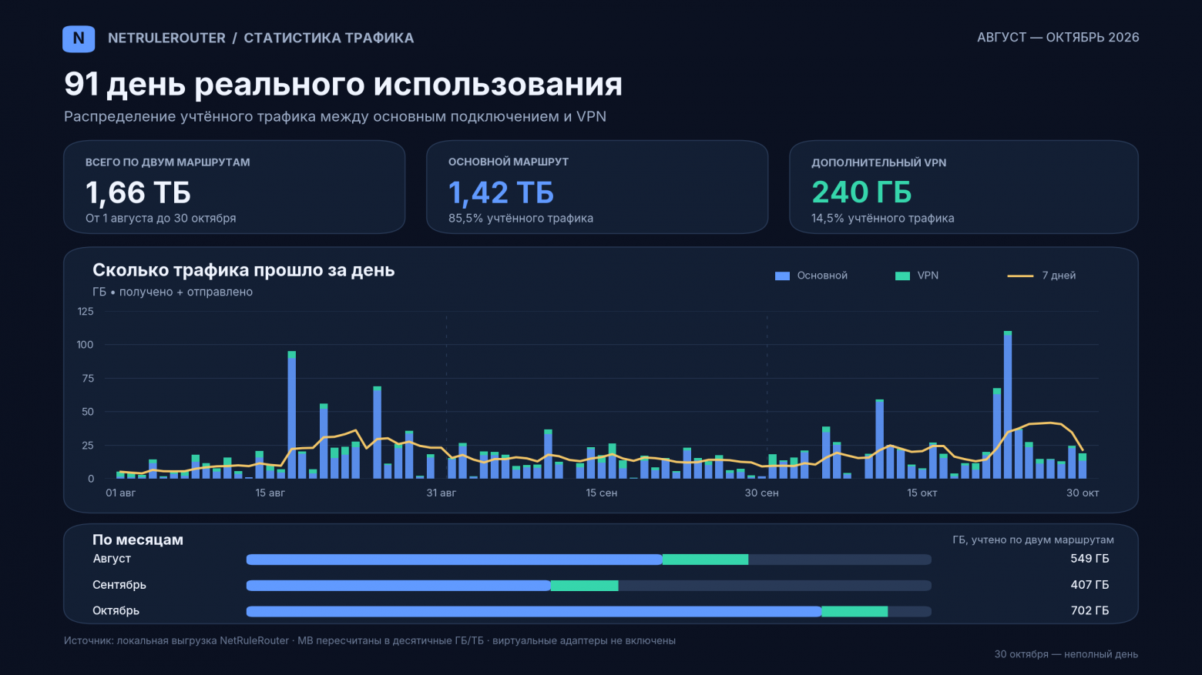Viewport: 1202px width, 675px height.
Task: Click '85,5% учтённого трафика' caption
Action: click(x=521, y=218)
